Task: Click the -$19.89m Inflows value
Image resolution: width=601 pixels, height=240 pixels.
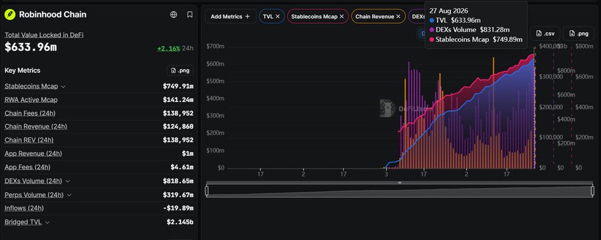Action: coord(178,208)
